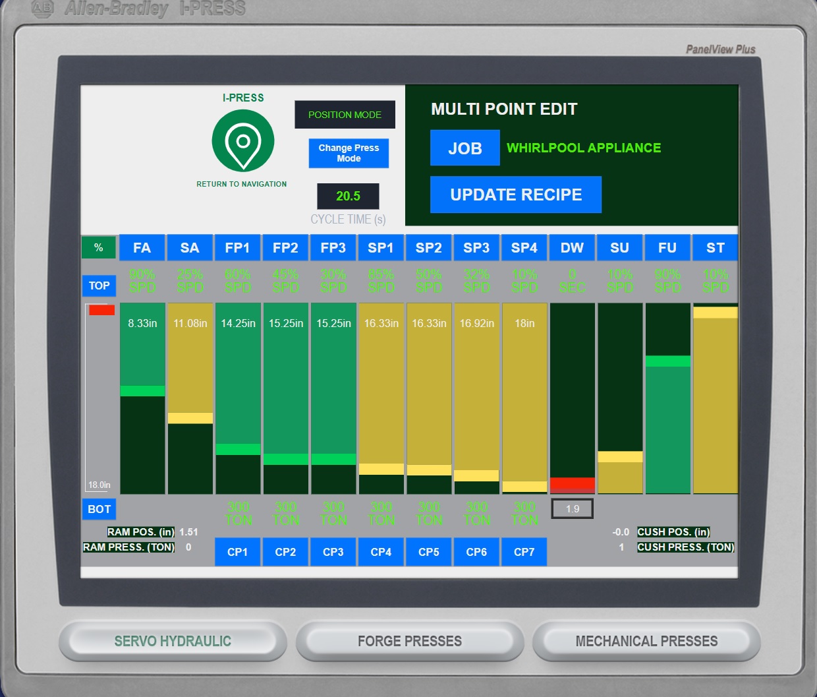Open the MECHANICAL PRESSES section
This screenshot has width=817, height=697.
click(x=647, y=641)
